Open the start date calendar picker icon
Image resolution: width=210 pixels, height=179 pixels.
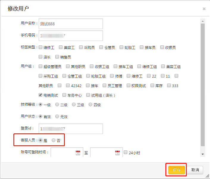pos(78,153)
